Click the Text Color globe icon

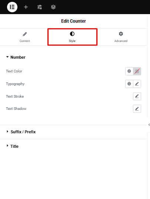coord(129,71)
